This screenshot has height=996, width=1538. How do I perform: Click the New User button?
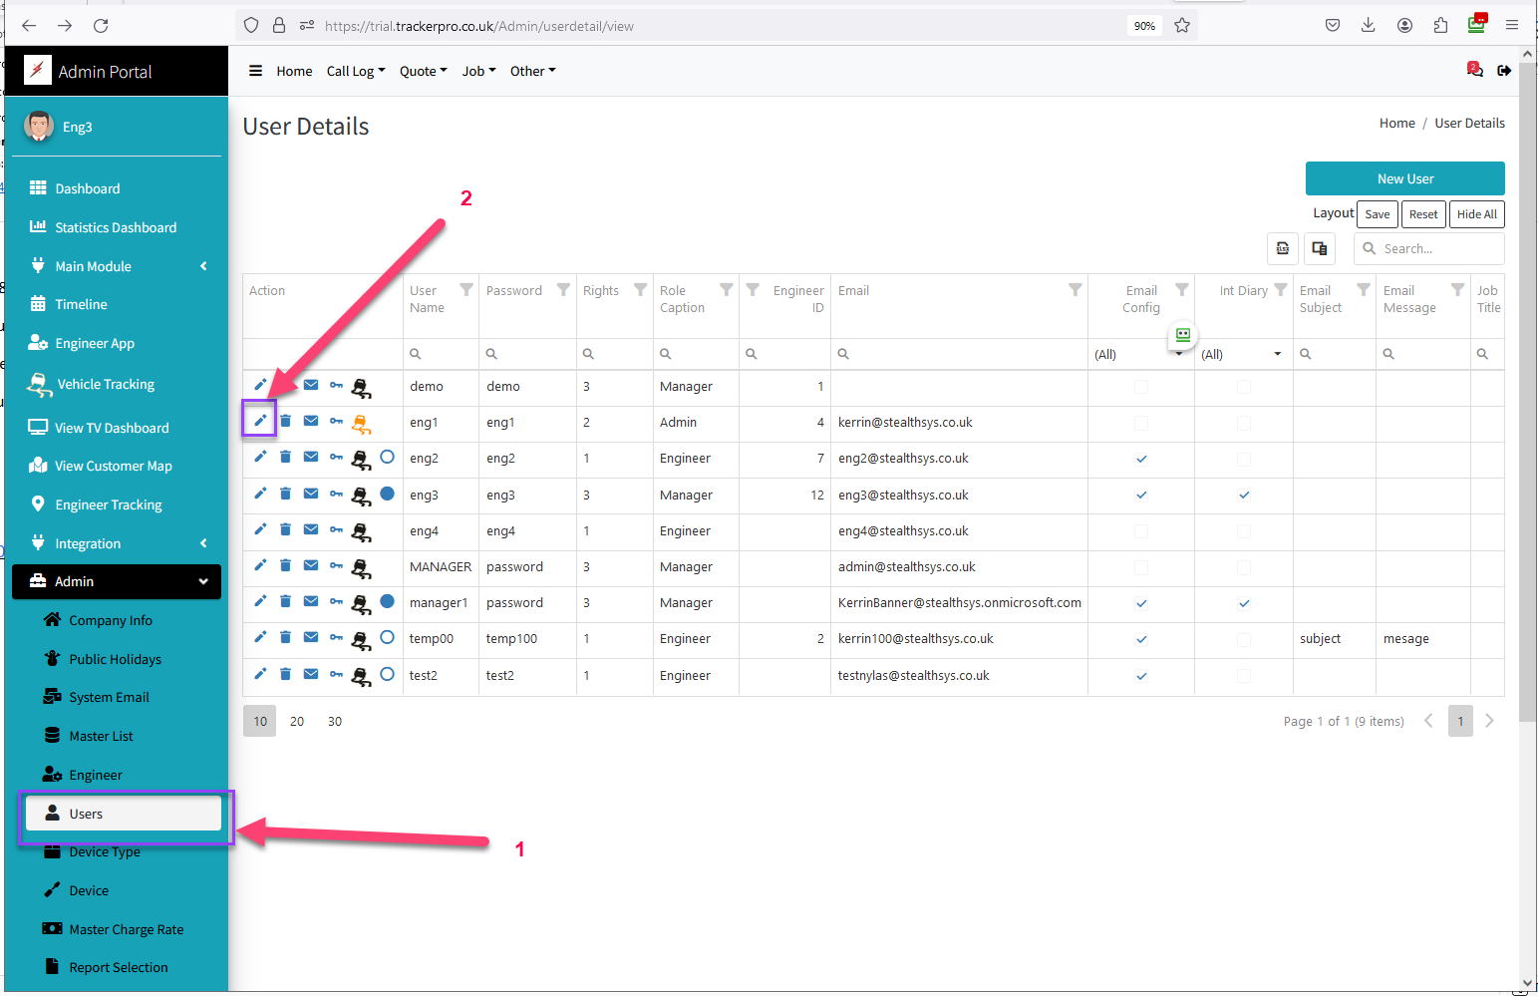pyautogui.click(x=1404, y=178)
